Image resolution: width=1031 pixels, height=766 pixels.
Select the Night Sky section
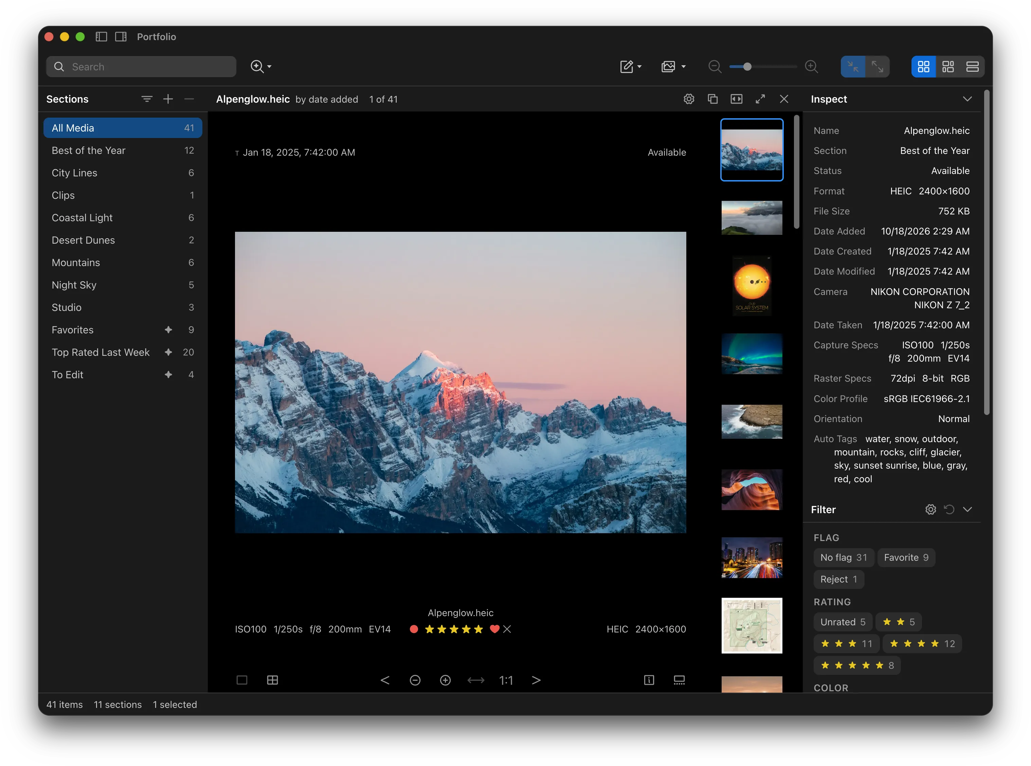pos(123,285)
